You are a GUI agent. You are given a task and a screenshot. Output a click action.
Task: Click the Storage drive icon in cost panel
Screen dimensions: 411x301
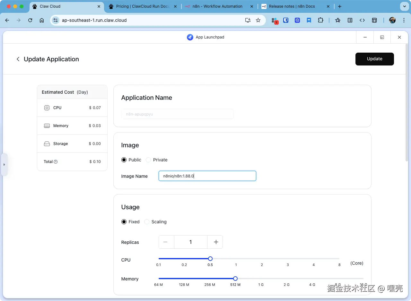tap(47, 143)
